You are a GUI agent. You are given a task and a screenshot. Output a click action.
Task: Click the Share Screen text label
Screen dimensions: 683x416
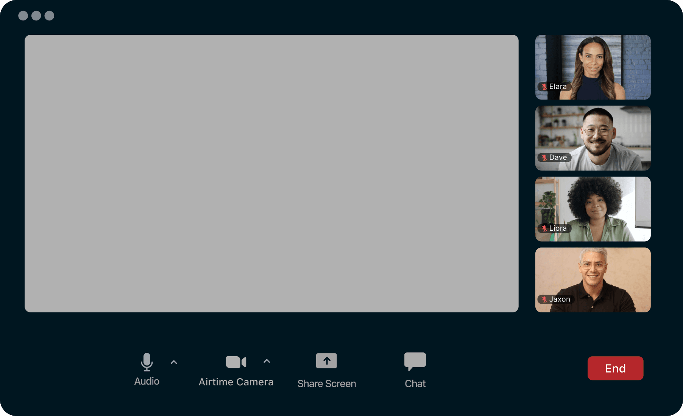(x=327, y=383)
